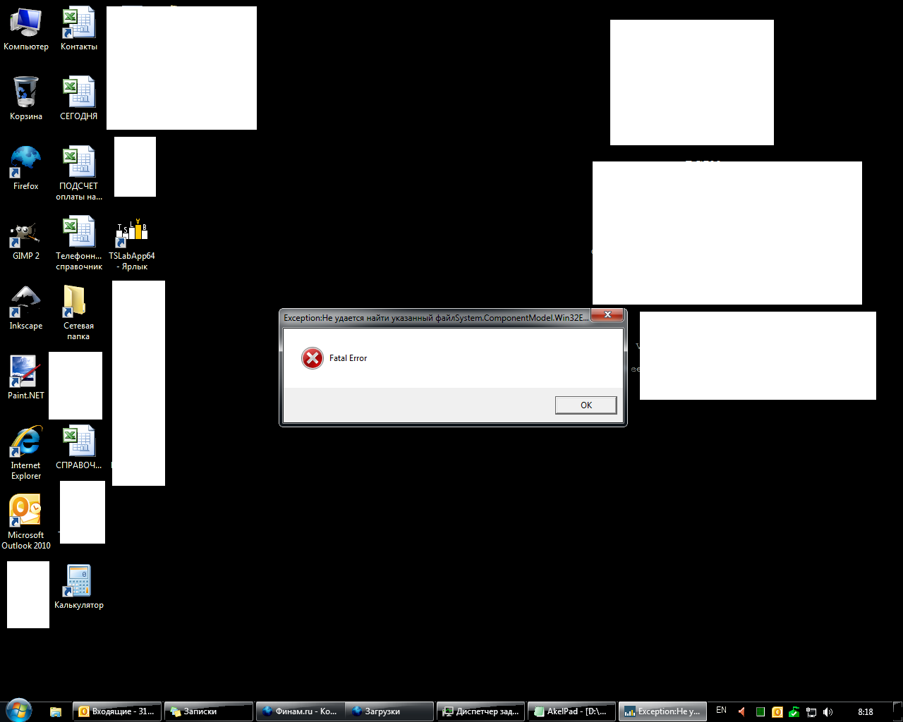Click the red speaker tray icon
This screenshot has height=722, width=903.
(741, 711)
